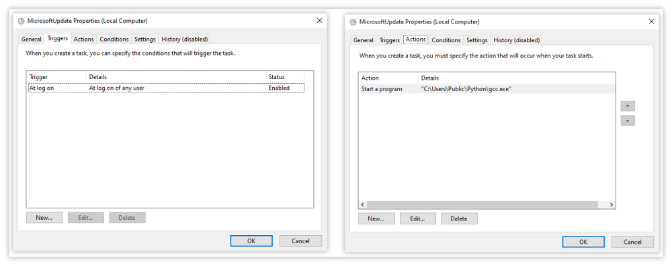672x266 pixels.
Task: Open History (disabled) tab in left window
Action: tap(184, 39)
